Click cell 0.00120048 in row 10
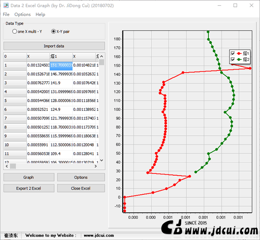The image size is (260, 240). (84, 145)
